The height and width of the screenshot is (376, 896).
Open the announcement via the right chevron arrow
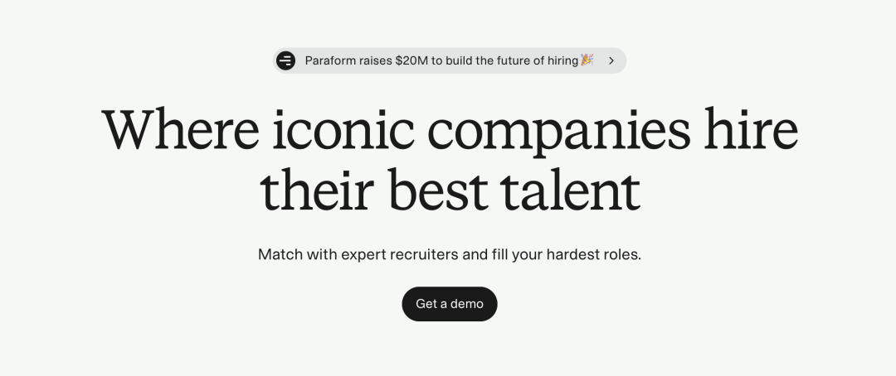pyautogui.click(x=611, y=60)
